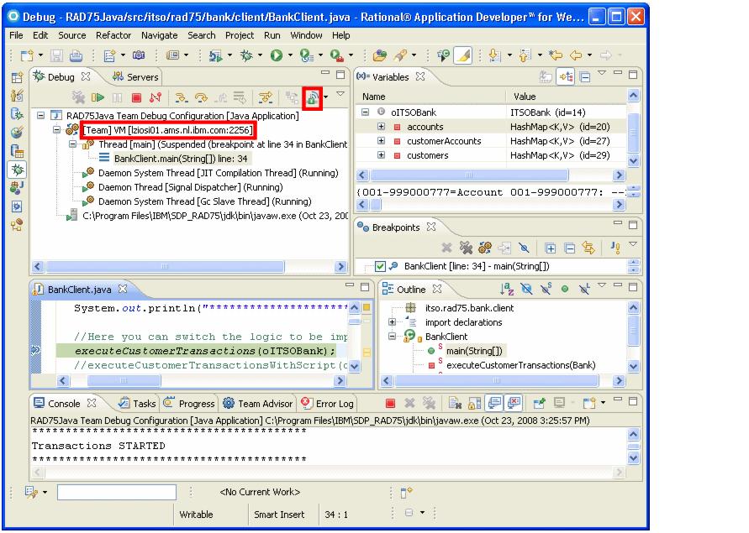Expand import declarations in Outline
This screenshot has height=533, width=749.
[x=393, y=322]
